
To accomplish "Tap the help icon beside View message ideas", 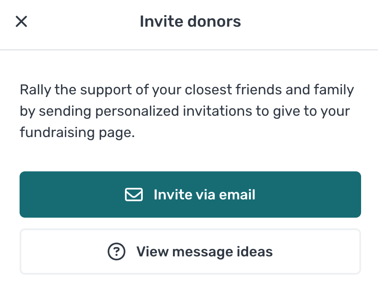I will point(117,251).
